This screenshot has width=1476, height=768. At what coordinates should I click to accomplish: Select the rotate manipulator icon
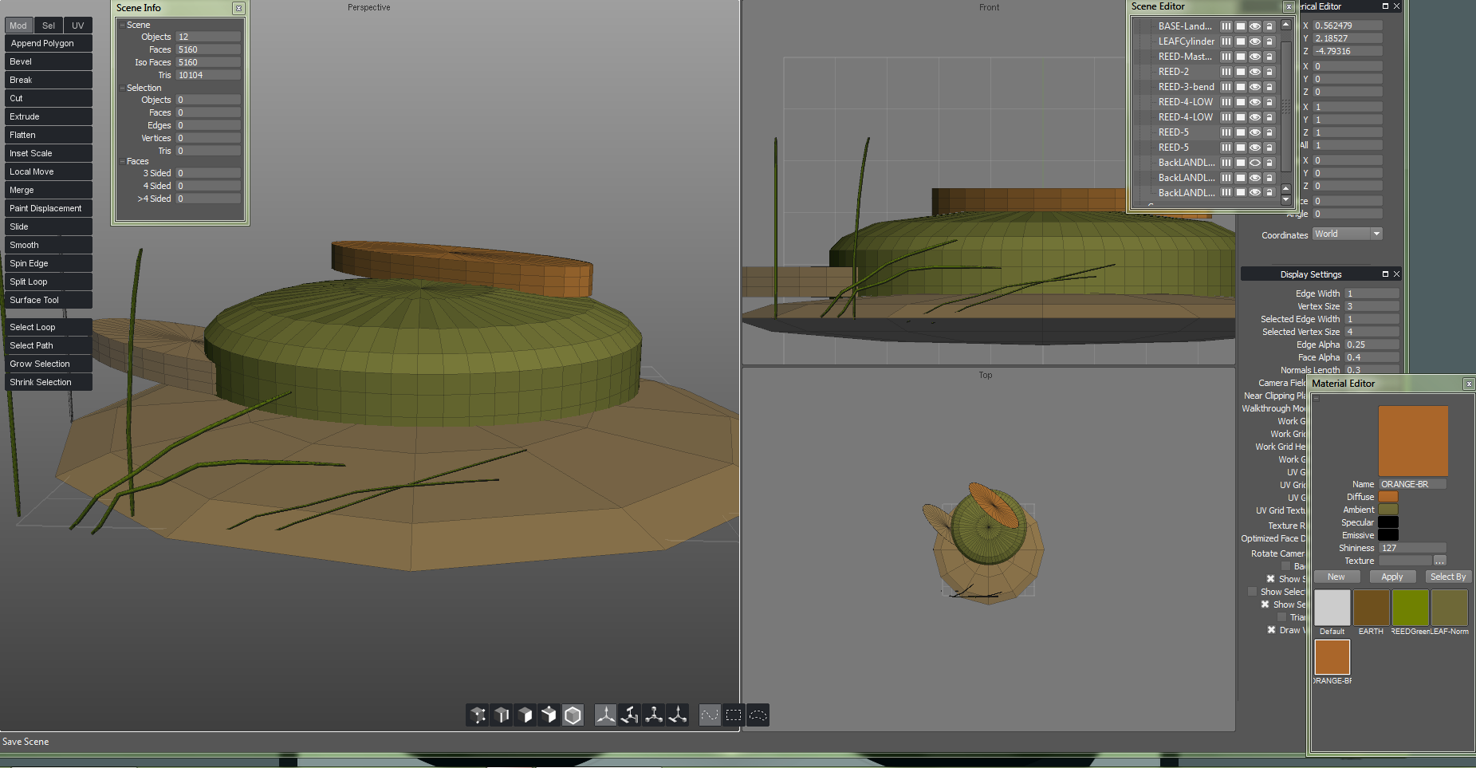point(630,715)
